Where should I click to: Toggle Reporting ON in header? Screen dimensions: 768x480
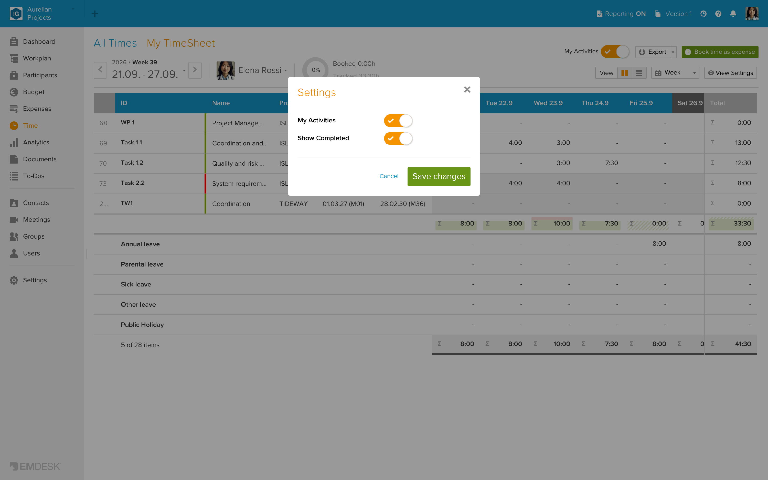[x=621, y=14]
